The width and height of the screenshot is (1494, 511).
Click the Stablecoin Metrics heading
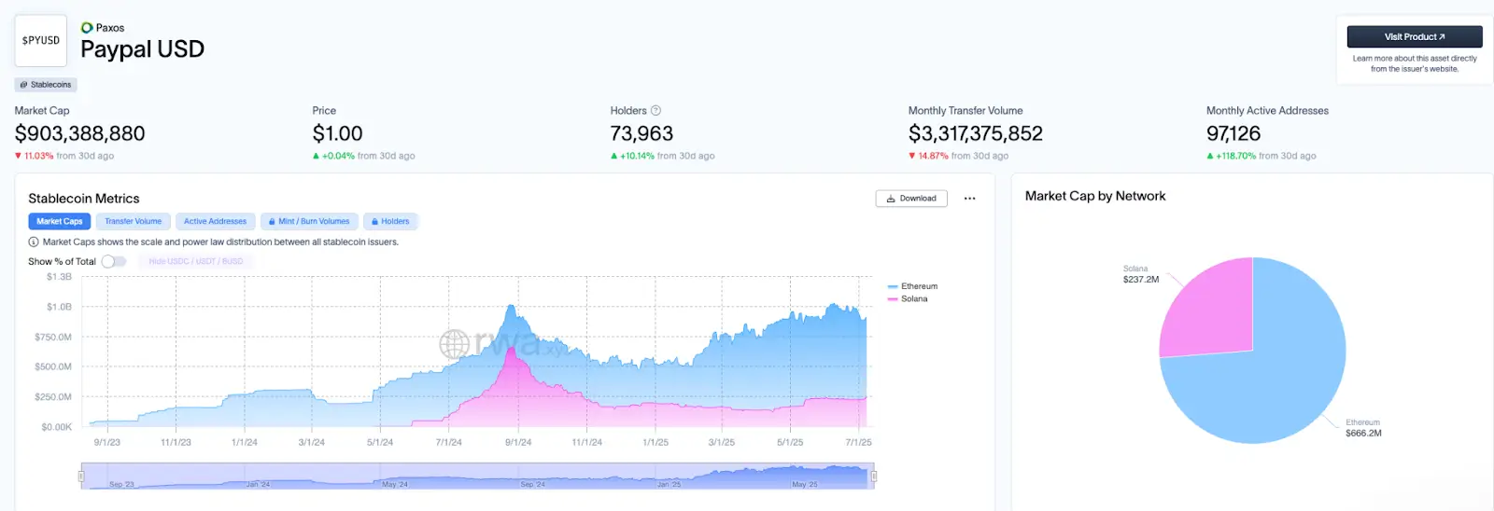84,199
